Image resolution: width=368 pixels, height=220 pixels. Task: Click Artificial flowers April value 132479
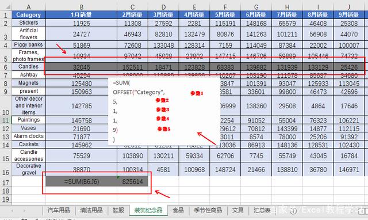pos(194,34)
